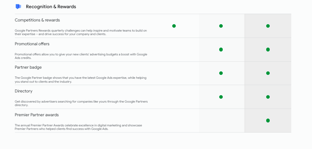
Task: Click the Google Partners Rewards quarterly challenges description
Action: (x=81, y=32)
